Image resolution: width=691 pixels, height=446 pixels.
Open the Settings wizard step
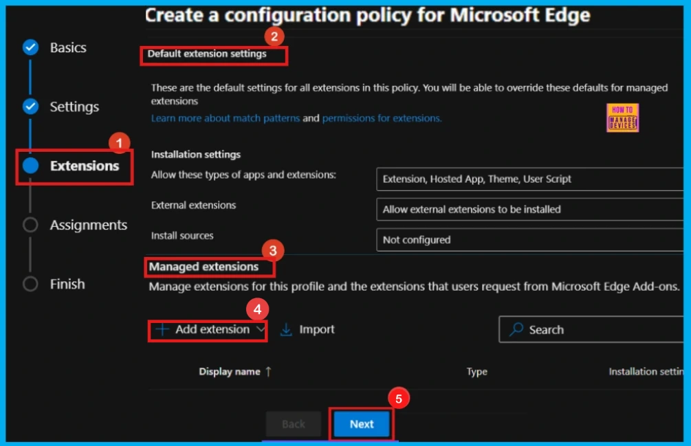[x=74, y=107]
